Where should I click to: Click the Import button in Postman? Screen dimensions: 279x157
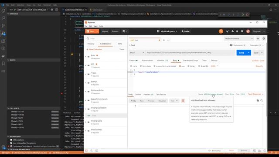point(105,31)
